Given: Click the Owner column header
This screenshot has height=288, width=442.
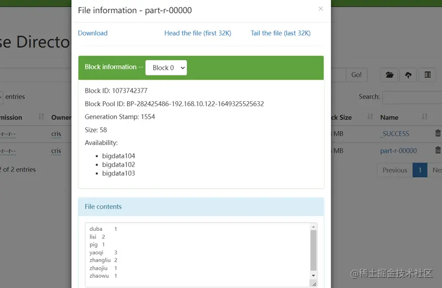Looking at the screenshot, I should (x=61, y=117).
